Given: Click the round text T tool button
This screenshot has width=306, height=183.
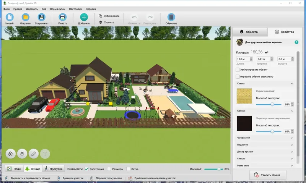Looking at the screenshot, I should point(45,154).
